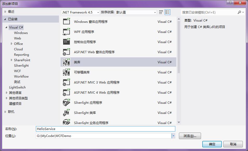Click the ASP.NET Web 窗体应用程序 icon

pyautogui.click(x=66, y=52)
